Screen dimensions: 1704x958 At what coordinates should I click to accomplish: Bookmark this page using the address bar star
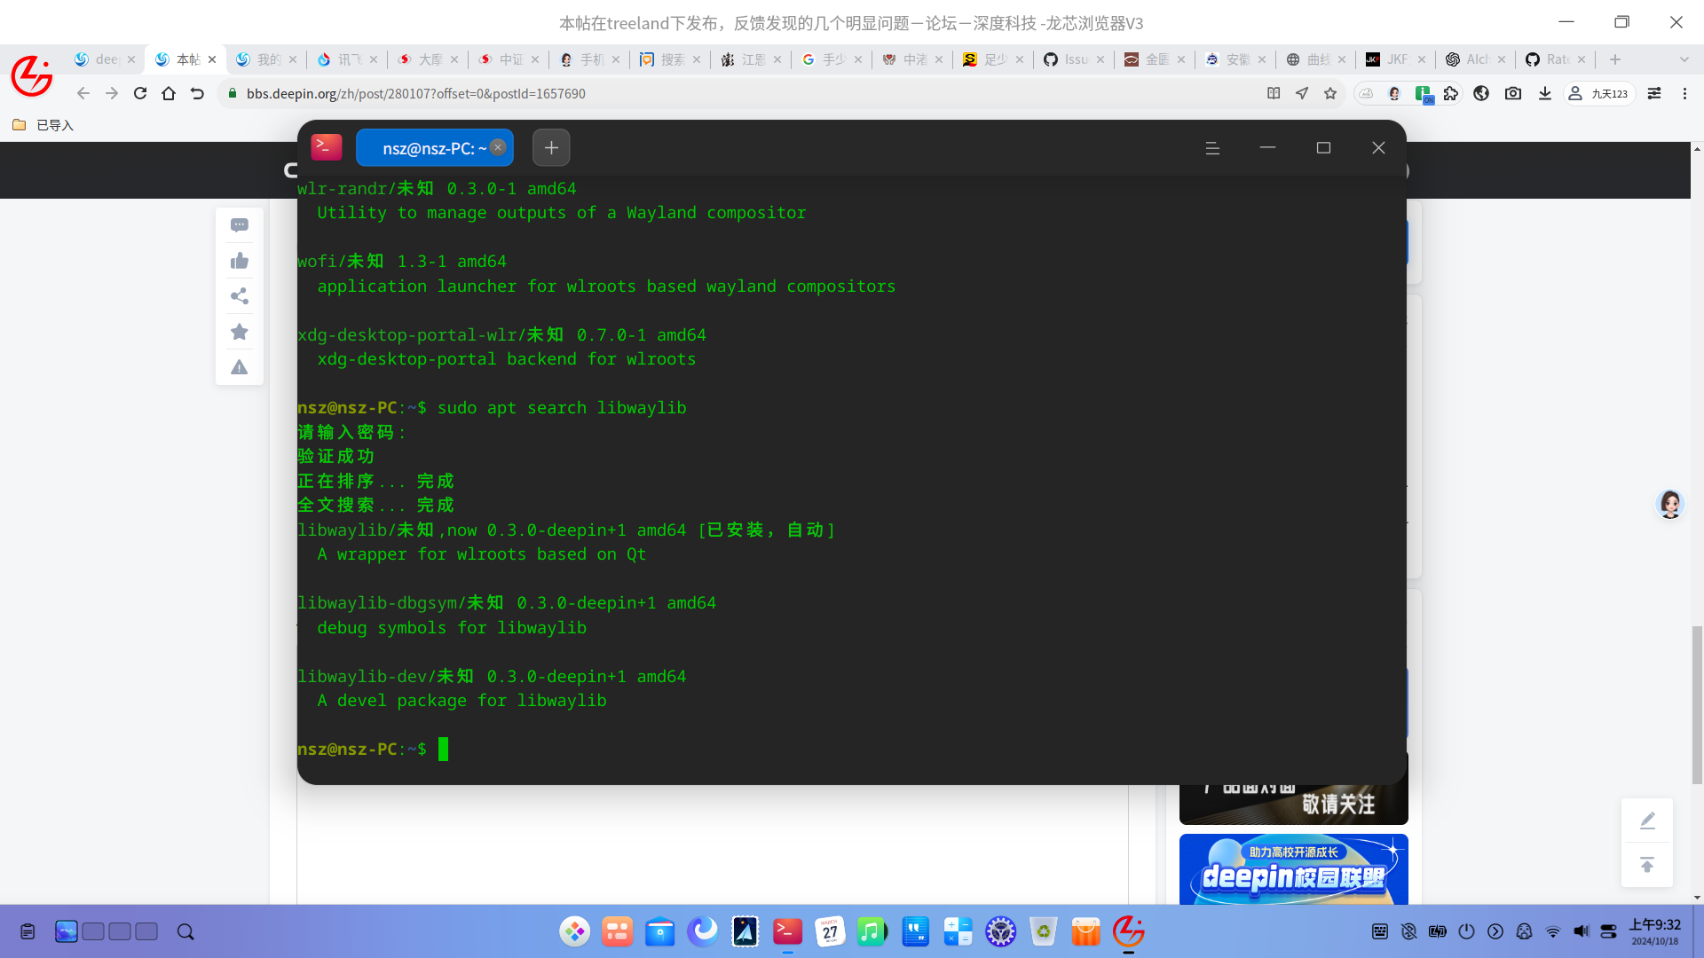1330,93
